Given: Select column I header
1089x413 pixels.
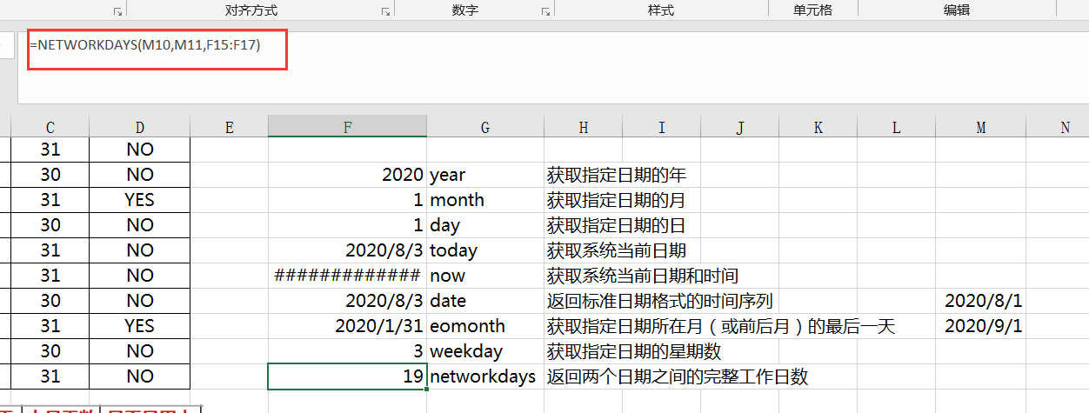Looking at the screenshot, I should pos(661,127).
